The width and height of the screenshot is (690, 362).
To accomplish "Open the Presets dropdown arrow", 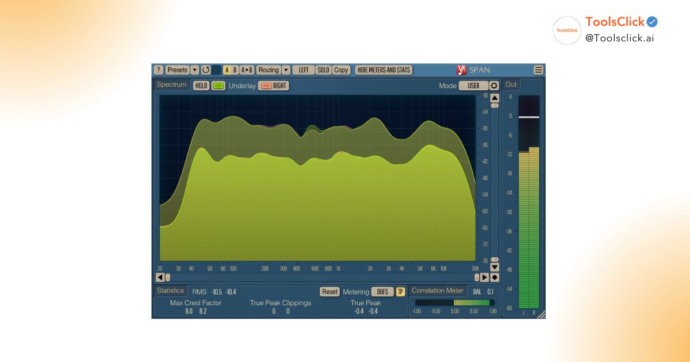I will (x=193, y=70).
